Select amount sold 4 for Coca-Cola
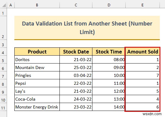 (x=143, y=99)
